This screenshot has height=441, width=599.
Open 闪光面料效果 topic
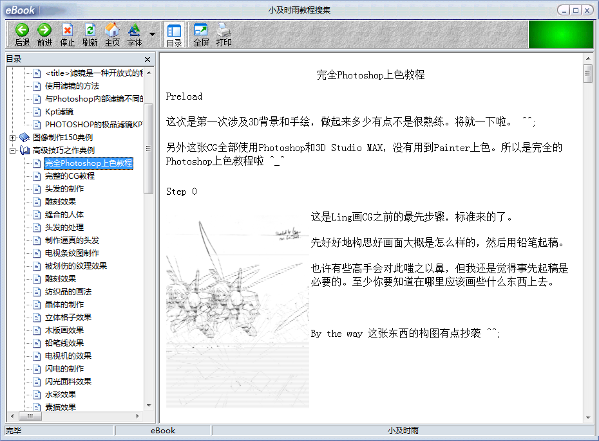click(68, 382)
